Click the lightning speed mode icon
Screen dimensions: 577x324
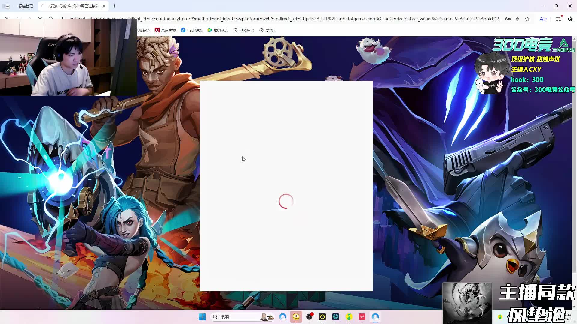(x=517, y=19)
